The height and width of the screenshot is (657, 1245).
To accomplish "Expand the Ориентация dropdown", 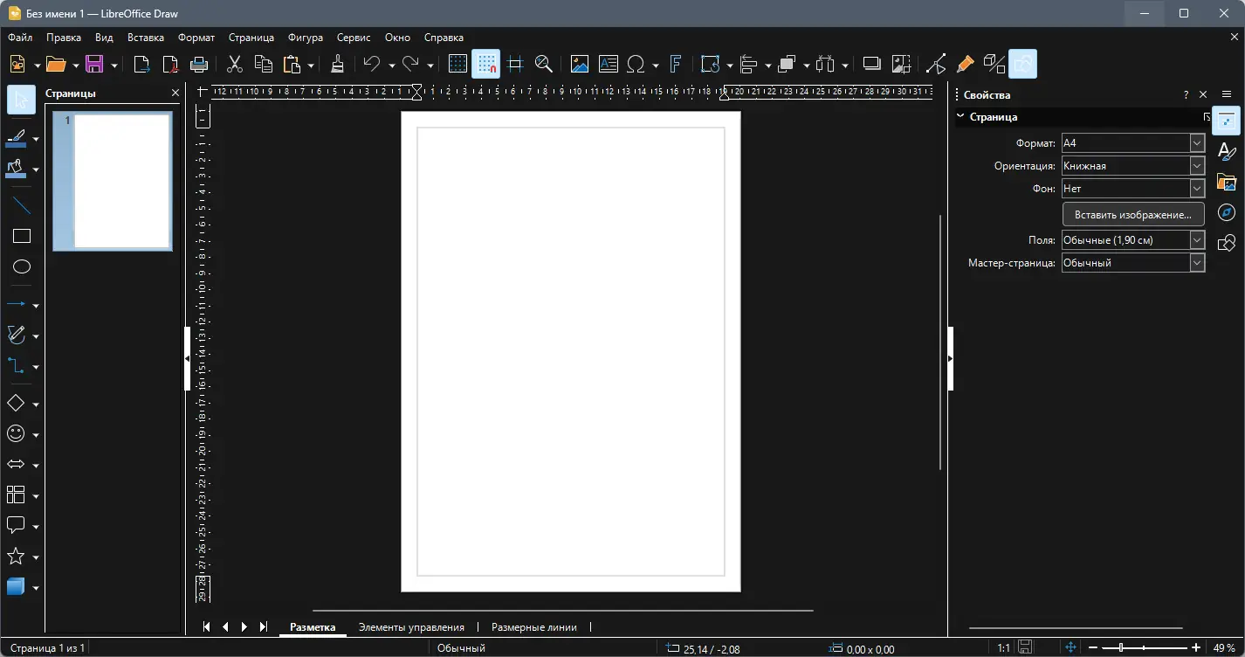I will pyautogui.click(x=1197, y=166).
